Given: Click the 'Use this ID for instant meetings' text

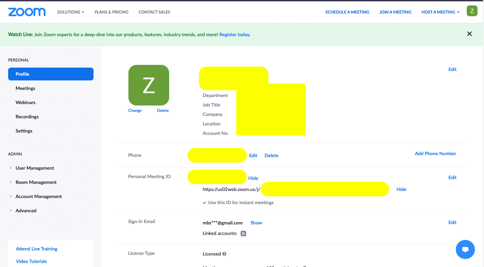Looking at the screenshot, I should click(x=241, y=202).
